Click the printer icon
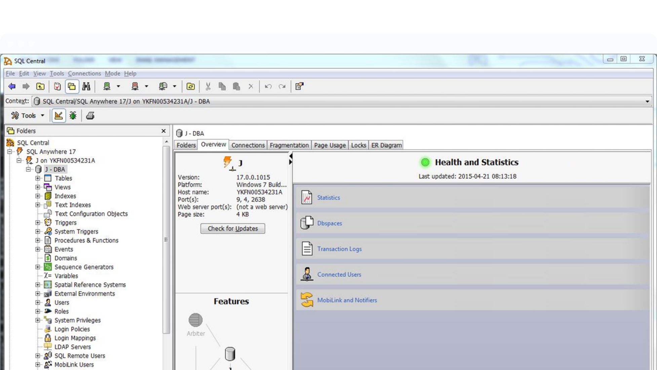657x370 pixels. point(90,116)
